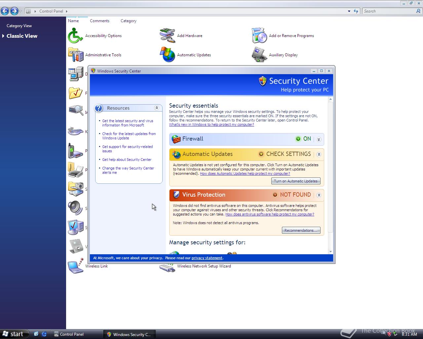Switch to Category View
This screenshot has height=339, width=423.
19,26
